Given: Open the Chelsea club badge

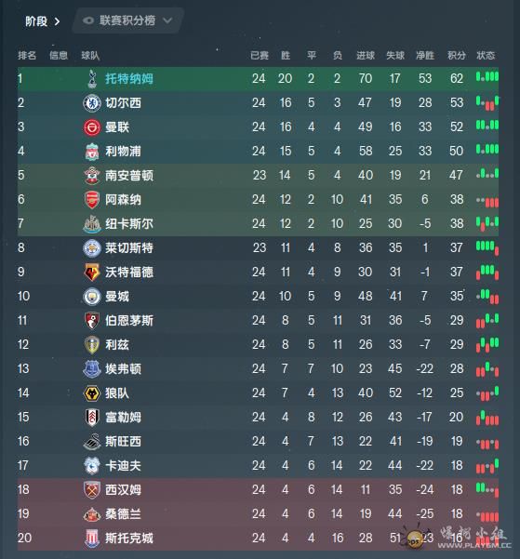Looking at the screenshot, I should tap(92, 103).
